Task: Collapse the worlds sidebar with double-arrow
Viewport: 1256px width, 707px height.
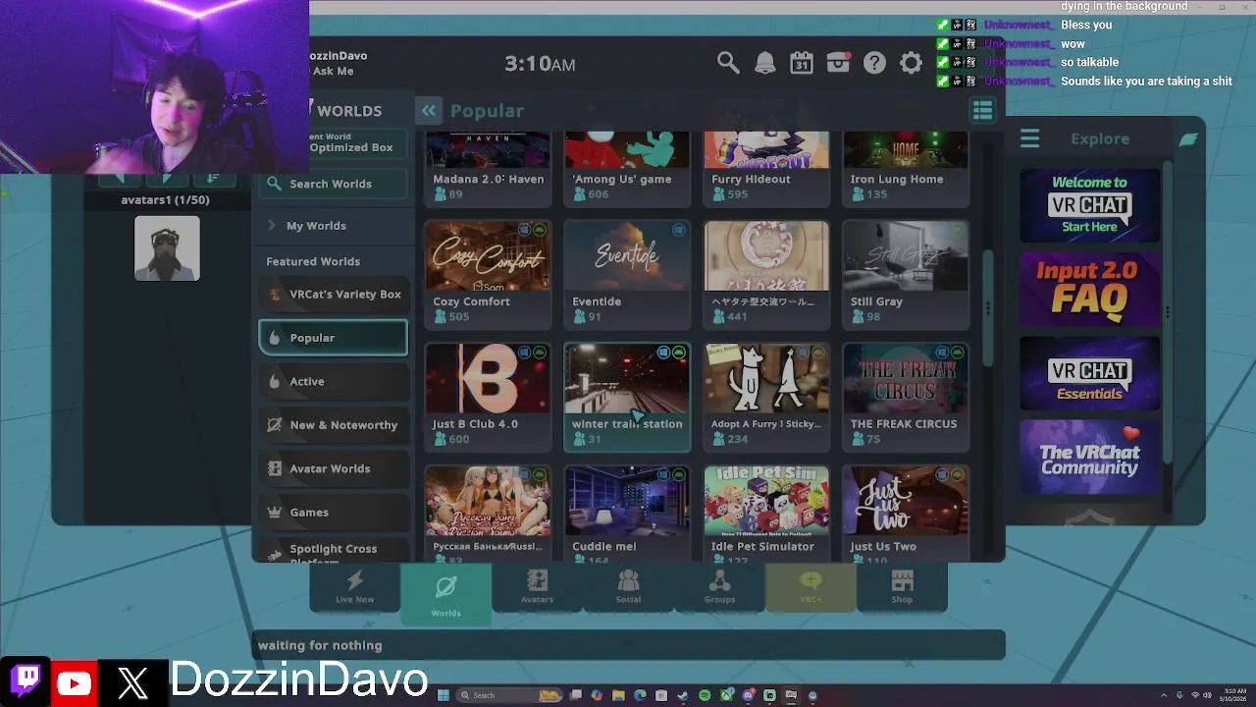Action: [429, 111]
